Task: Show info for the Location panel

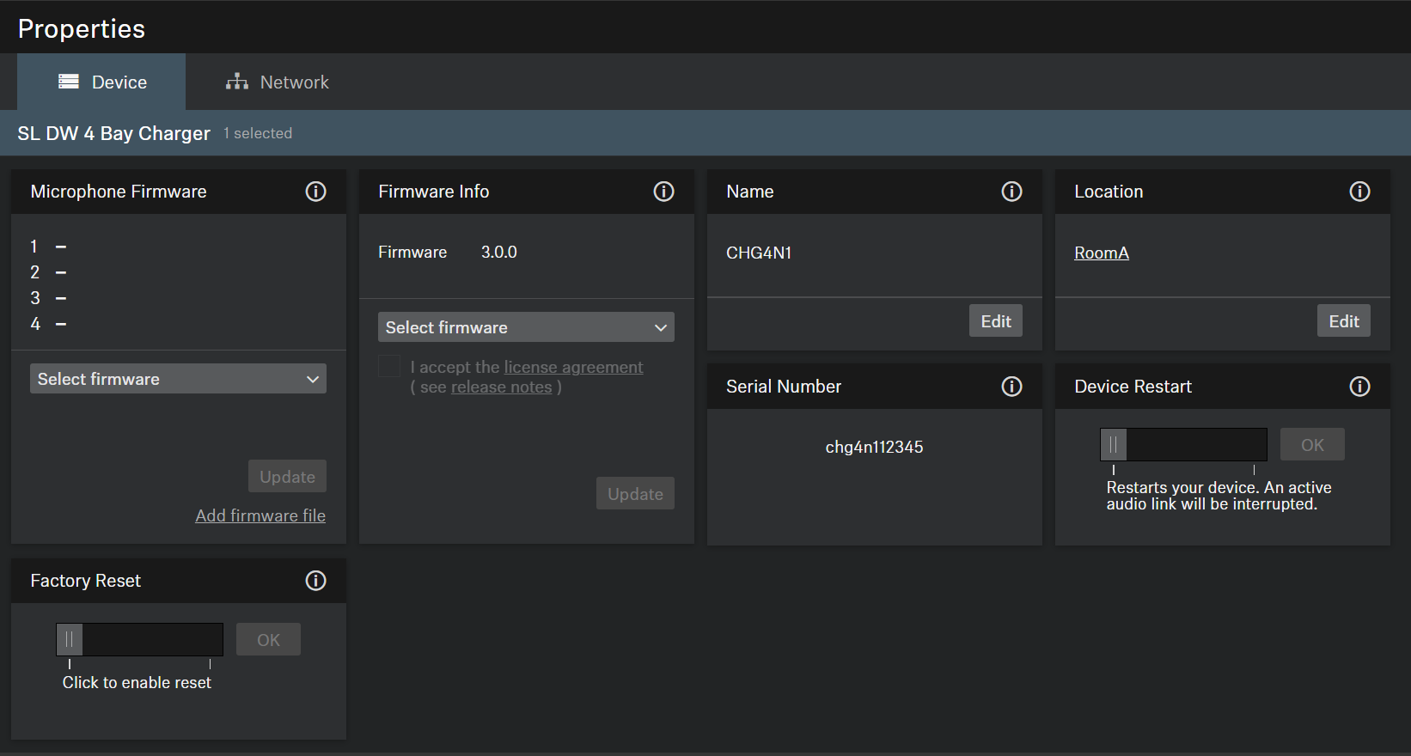Action: pyautogui.click(x=1359, y=192)
